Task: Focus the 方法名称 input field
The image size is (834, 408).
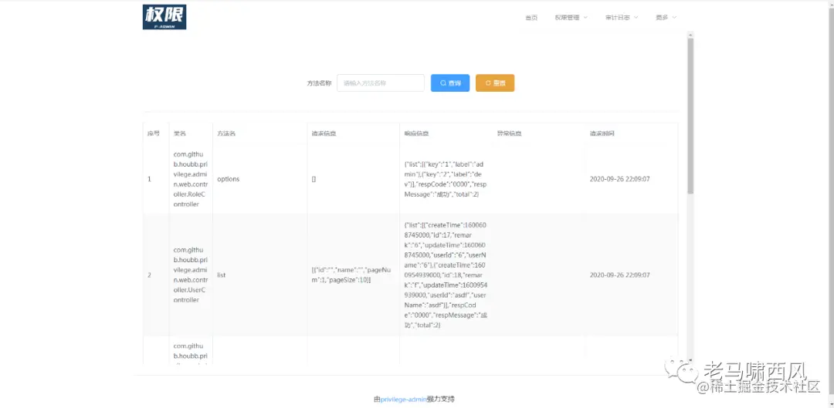Action: pos(380,83)
